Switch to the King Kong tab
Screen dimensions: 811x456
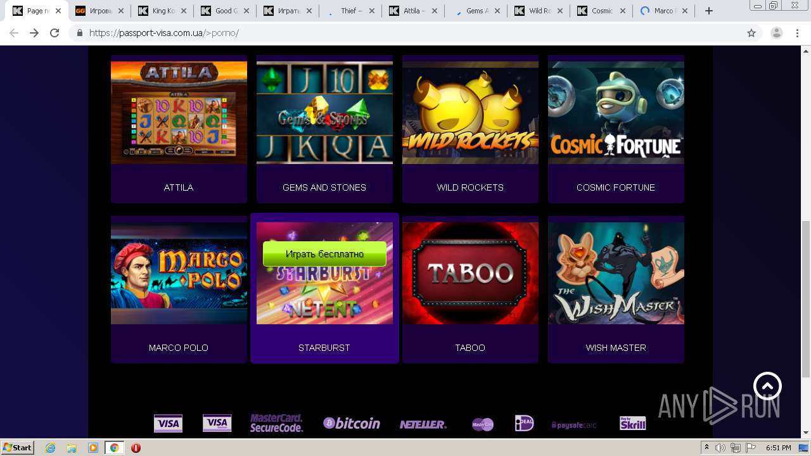(x=163, y=11)
